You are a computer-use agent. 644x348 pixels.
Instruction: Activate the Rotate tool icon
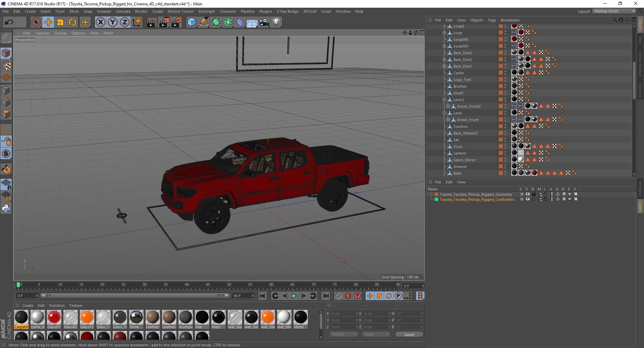pyautogui.click(x=72, y=22)
